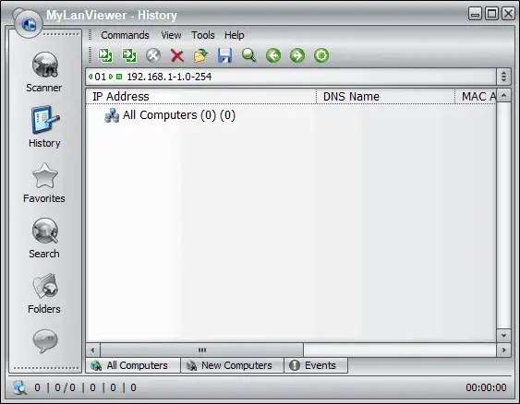Click the small green right arrow after 01

[x=111, y=77]
